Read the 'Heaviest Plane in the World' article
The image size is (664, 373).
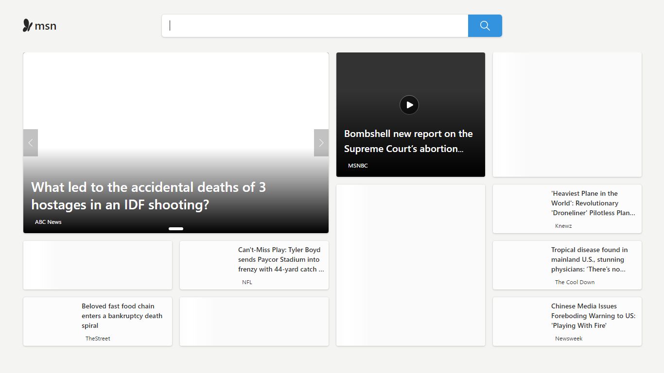593,203
